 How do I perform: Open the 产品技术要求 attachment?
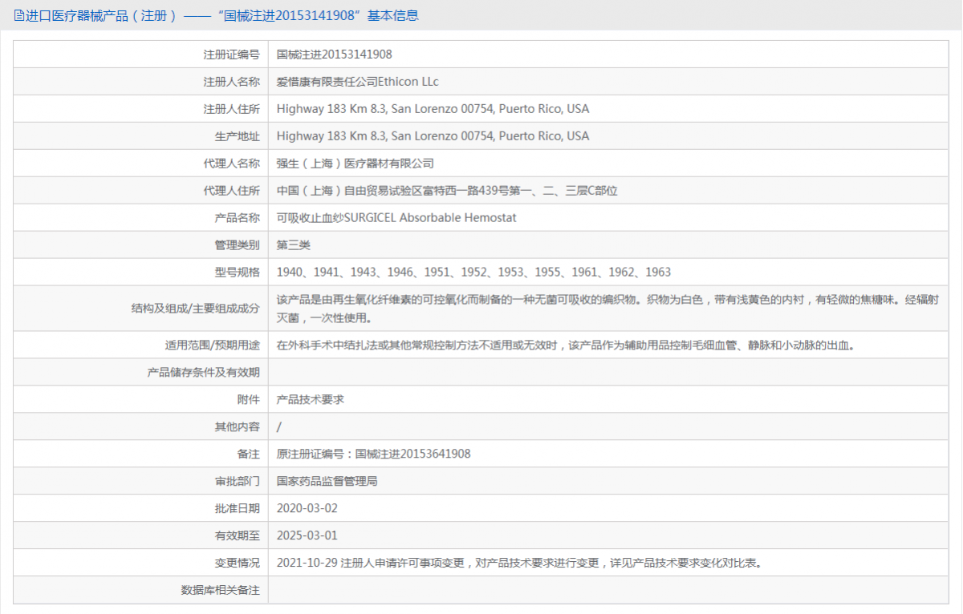(310, 399)
